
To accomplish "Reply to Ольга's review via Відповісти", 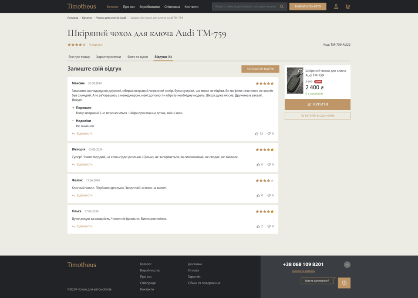I will coord(82,226).
